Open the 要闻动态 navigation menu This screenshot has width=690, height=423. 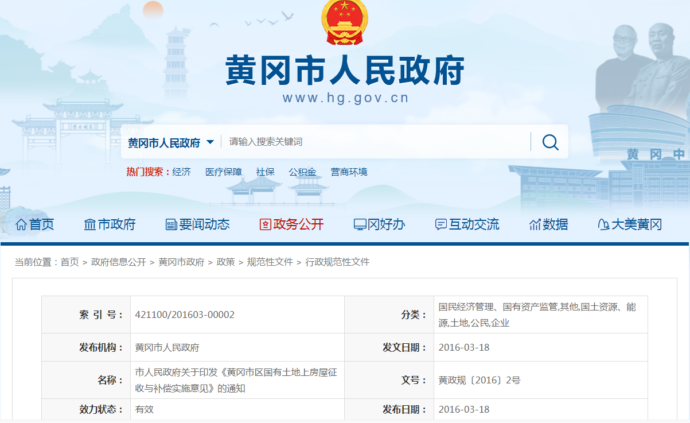click(204, 224)
